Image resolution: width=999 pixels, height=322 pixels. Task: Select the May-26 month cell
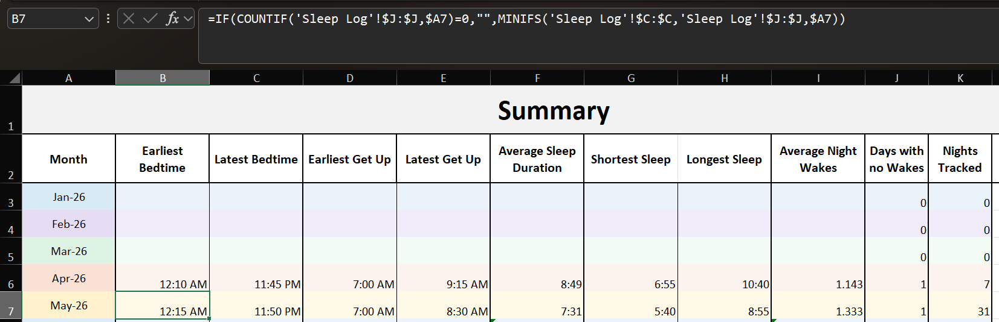point(69,305)
